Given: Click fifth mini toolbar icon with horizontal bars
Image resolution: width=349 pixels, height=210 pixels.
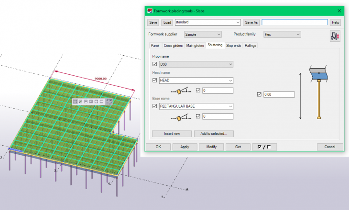Looking at the screenshot, I should click(96, 101).
